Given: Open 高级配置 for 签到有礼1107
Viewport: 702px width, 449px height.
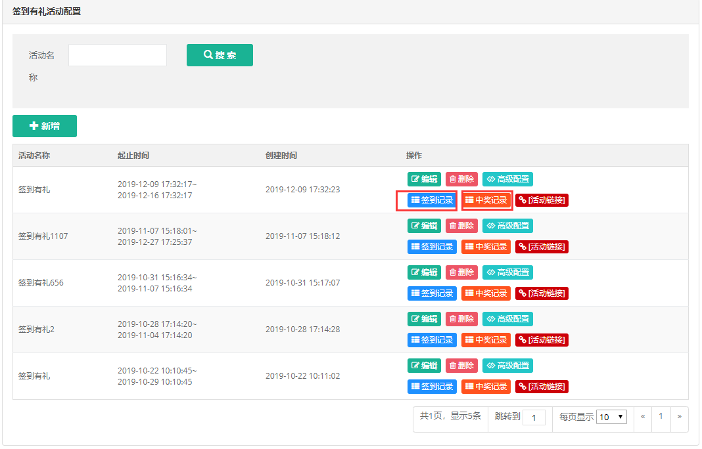Looking at the screenshot, I should [507, 225].
